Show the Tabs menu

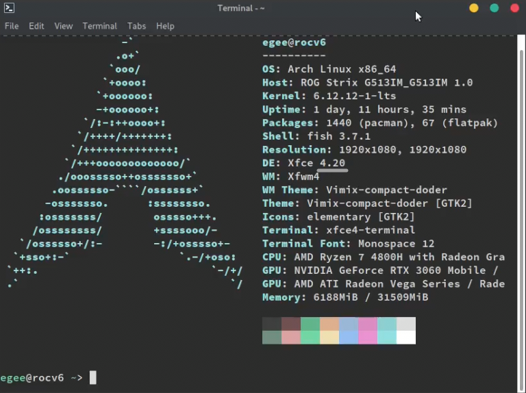click(137, 26)
